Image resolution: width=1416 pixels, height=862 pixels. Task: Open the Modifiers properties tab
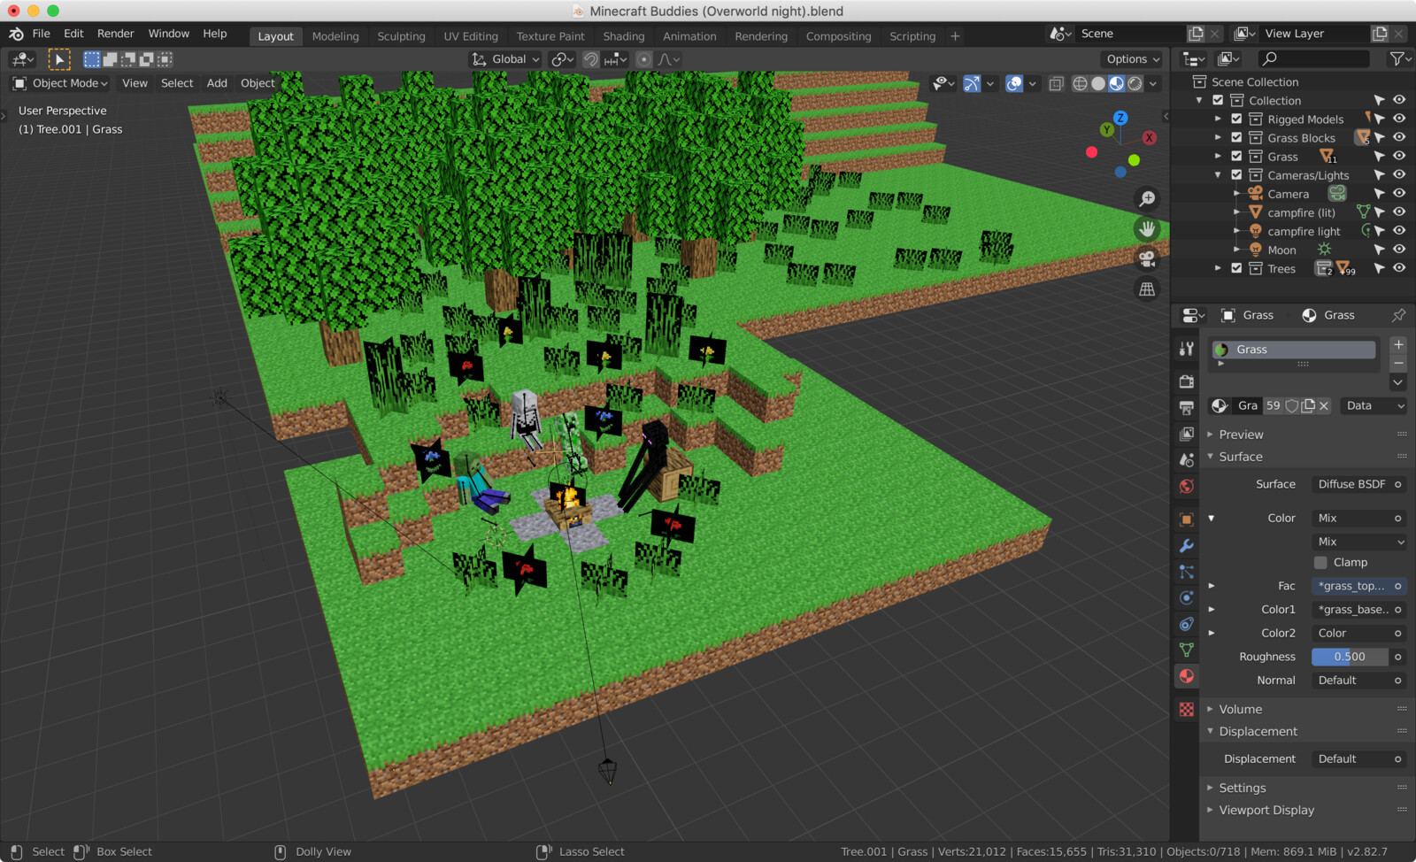click(x=1187, y=546)
